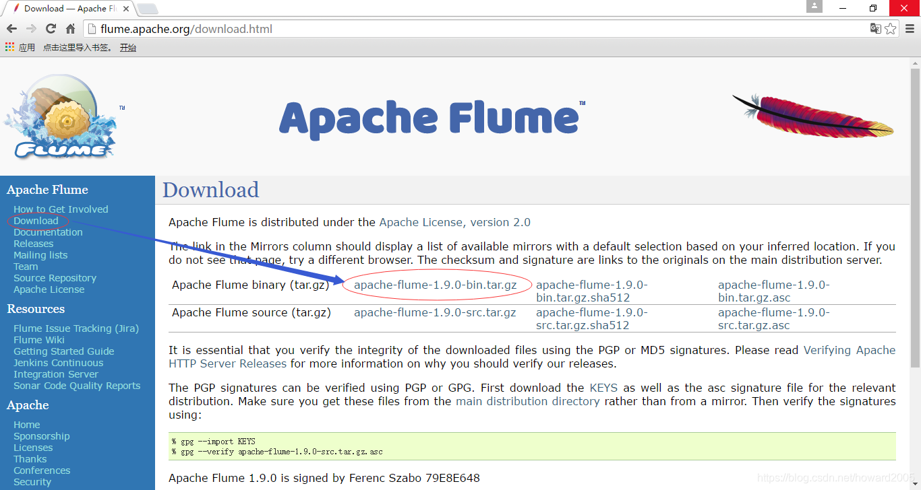Go to the browser home page icon
The width and height of the screenshot is (921, 490).
70,29
